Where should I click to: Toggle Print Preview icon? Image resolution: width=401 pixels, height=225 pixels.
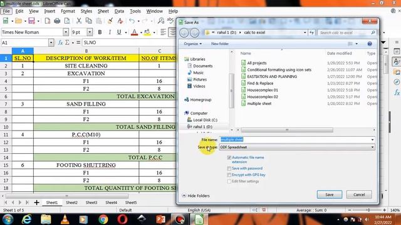click(x=67, y=21)
